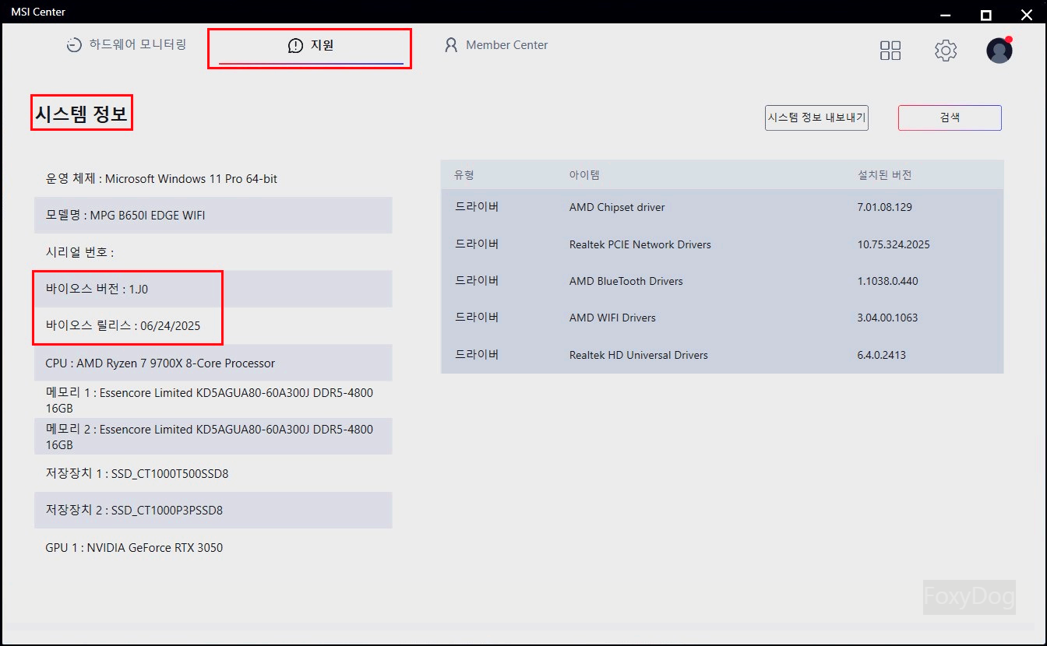
Task: Click the 바이오스 버전 1.J0 line
Action: coord(213,289)
